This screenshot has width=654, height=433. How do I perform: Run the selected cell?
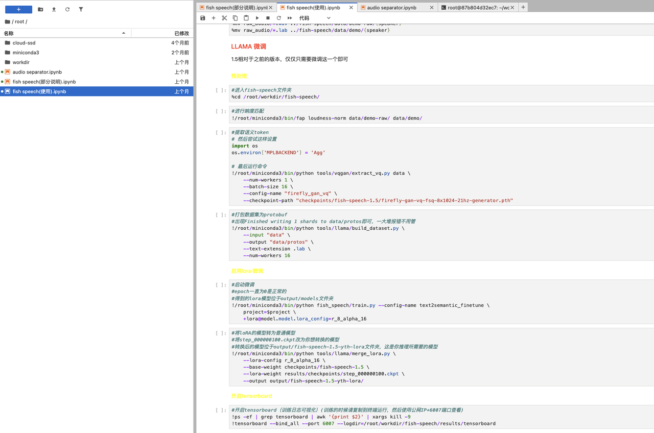[257, 18]
